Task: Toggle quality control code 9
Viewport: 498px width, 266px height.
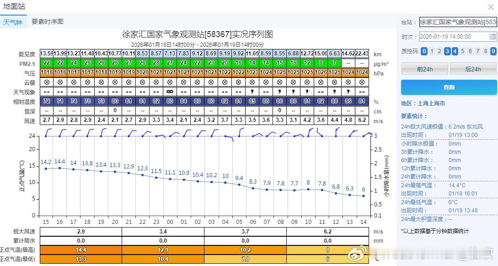Action: [493, 51]
